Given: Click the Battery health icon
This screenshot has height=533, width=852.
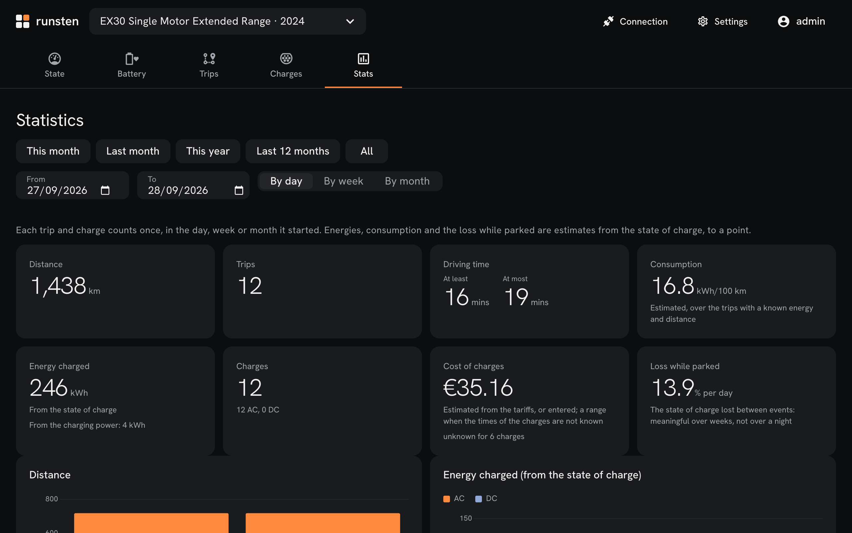Looking at the screenshot, I should point(132,59).
